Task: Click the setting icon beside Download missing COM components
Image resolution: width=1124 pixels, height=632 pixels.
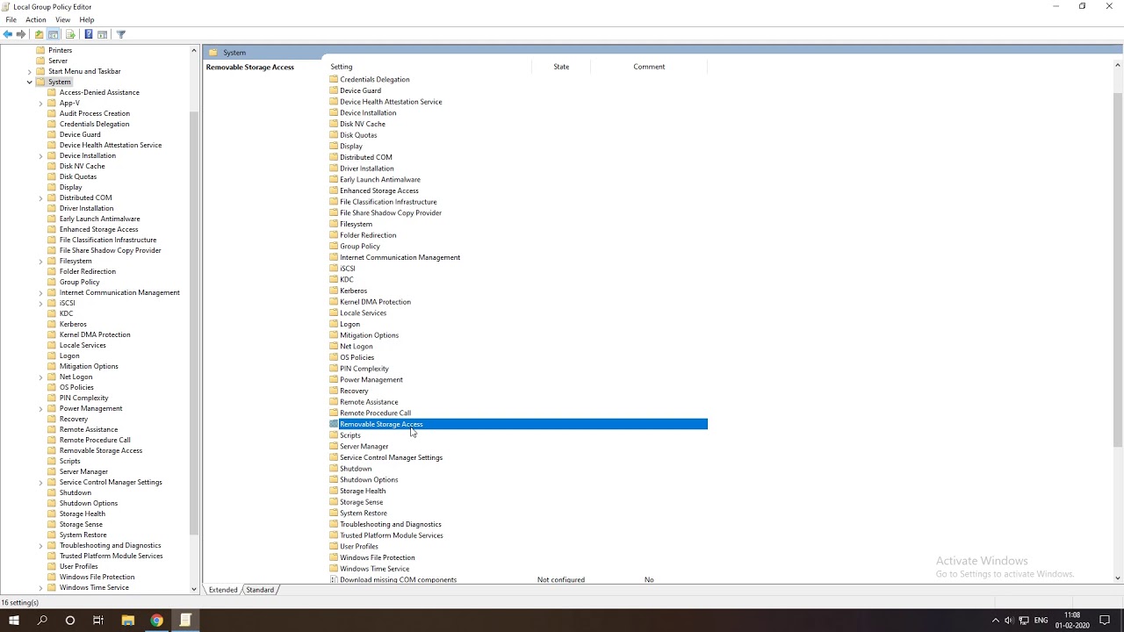Action: [x=334, y=579]
